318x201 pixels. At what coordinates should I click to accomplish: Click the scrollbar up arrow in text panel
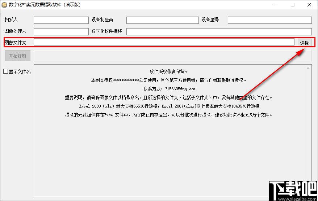[308, 68]
